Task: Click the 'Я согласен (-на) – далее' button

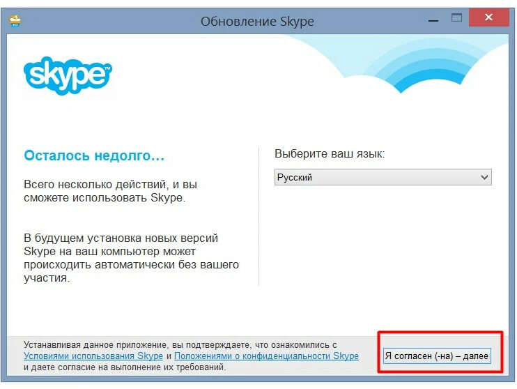Action: coord(437,356)
